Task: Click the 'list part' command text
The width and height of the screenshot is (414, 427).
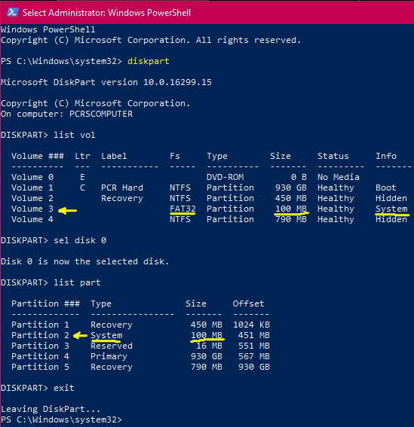Action: (x=77, y=282)
